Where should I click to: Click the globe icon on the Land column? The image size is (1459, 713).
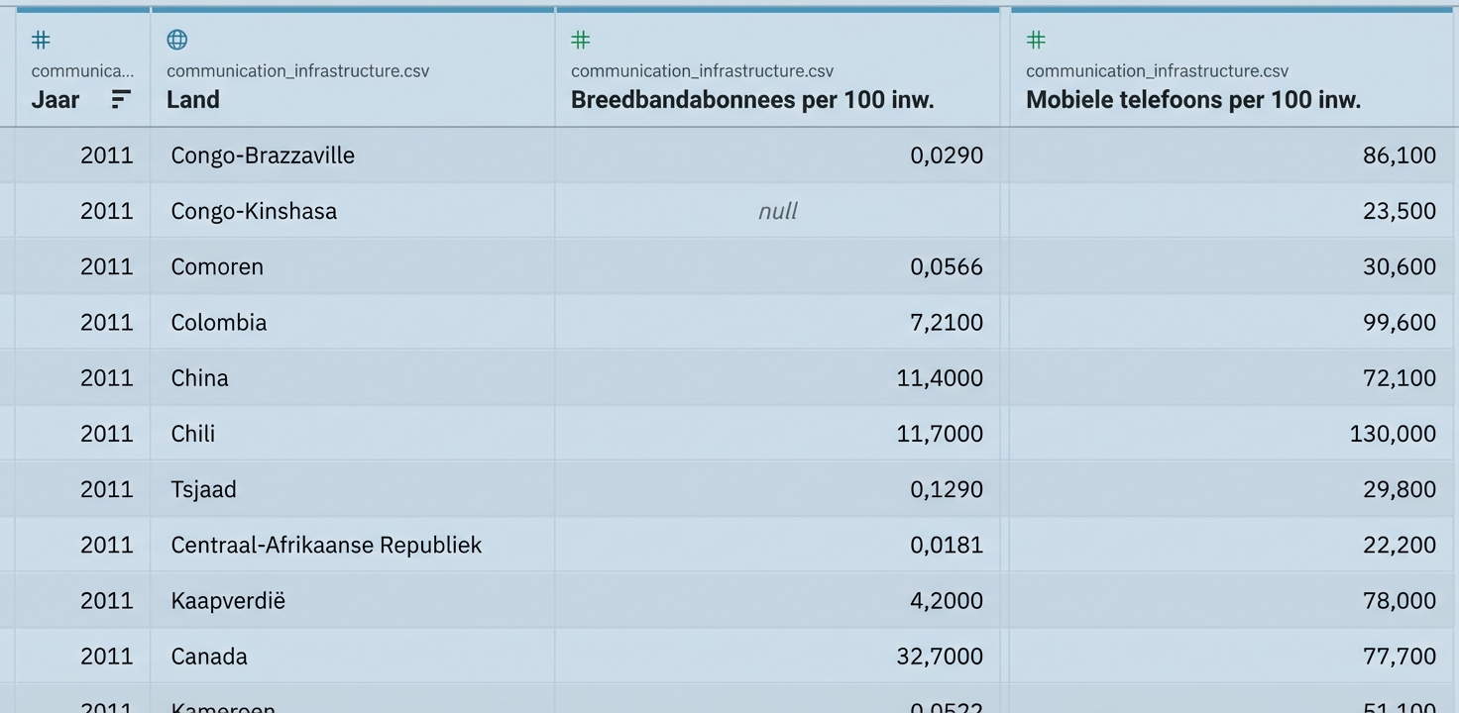176,40
